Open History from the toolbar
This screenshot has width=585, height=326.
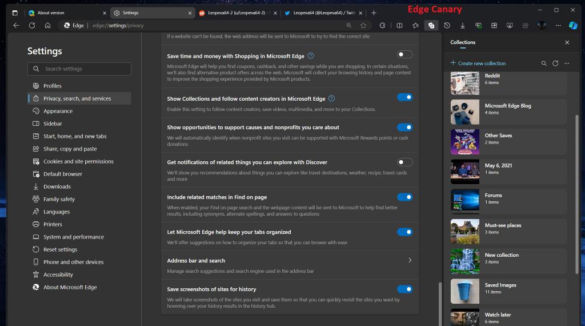[x=447, y=25]
